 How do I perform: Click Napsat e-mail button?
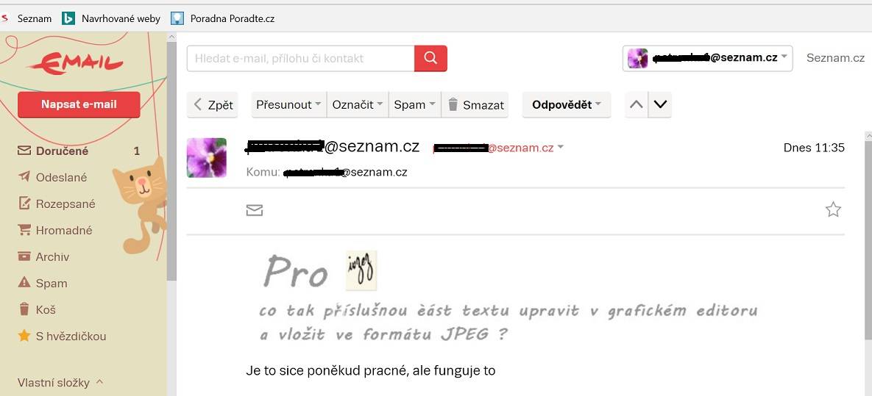79,104
